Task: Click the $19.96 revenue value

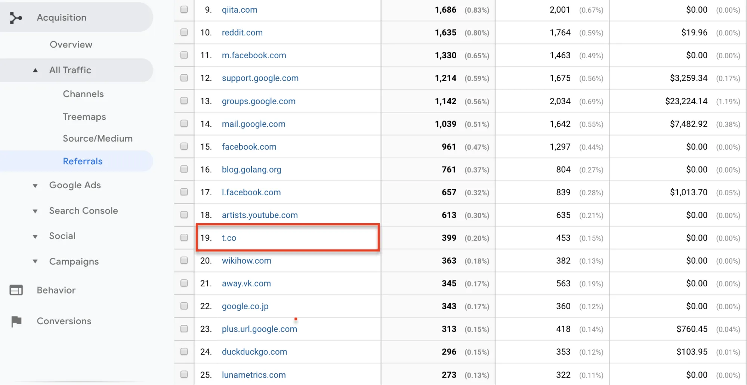Action: point(694,32)
